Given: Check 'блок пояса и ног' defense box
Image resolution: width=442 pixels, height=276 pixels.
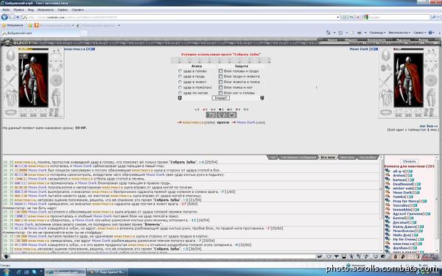Looking at the screenshot, I should pos(220,88).
